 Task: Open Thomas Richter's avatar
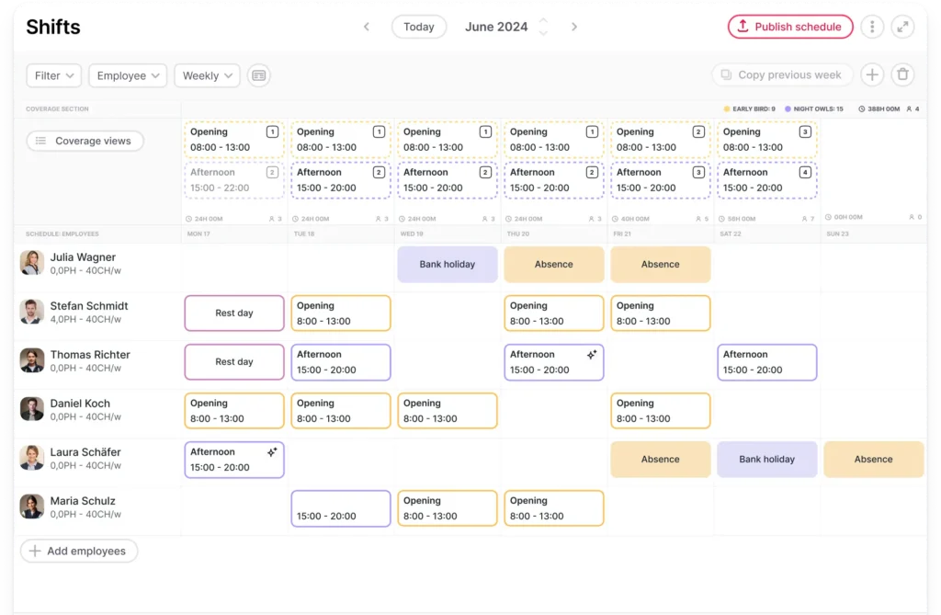[x=32, y=360]
